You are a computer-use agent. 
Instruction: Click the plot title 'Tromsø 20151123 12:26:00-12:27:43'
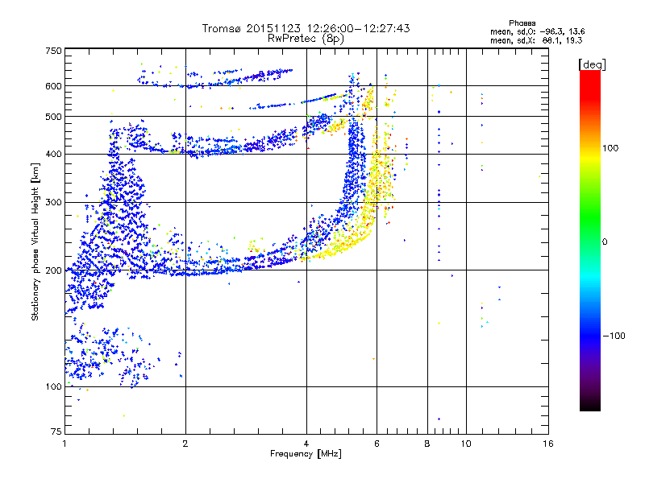(x=306, y=28)
